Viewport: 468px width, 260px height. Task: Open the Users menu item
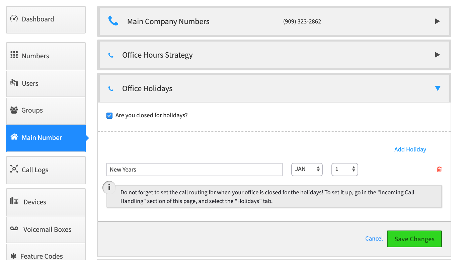coord(46,83)
